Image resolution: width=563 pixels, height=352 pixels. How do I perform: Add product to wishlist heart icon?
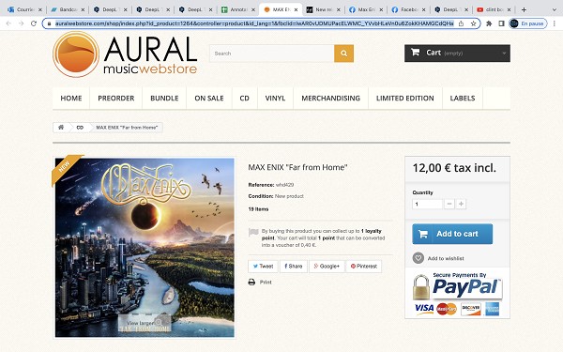point(418,258)
